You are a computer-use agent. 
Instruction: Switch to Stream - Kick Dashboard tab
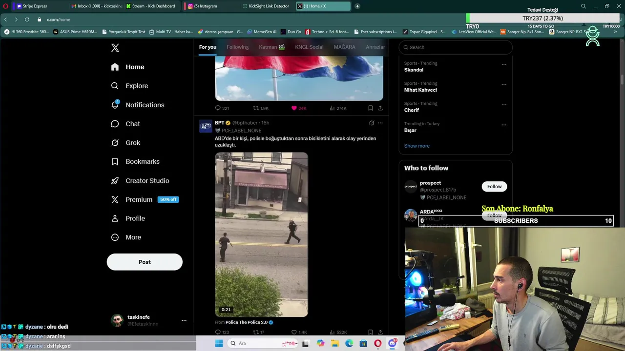(151, 6)
